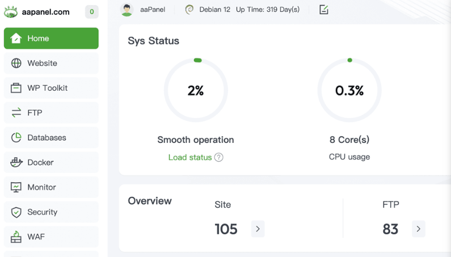Click the Smooth operation text
Image resolution: width=451 pixels, height=257 pixels.
pyautogui.click(x=196, y=140)
